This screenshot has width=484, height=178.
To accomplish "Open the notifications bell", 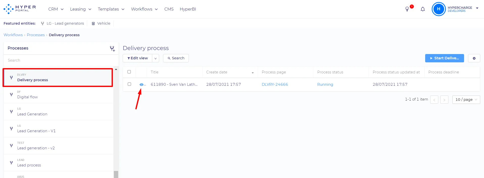I will point(423,9).
